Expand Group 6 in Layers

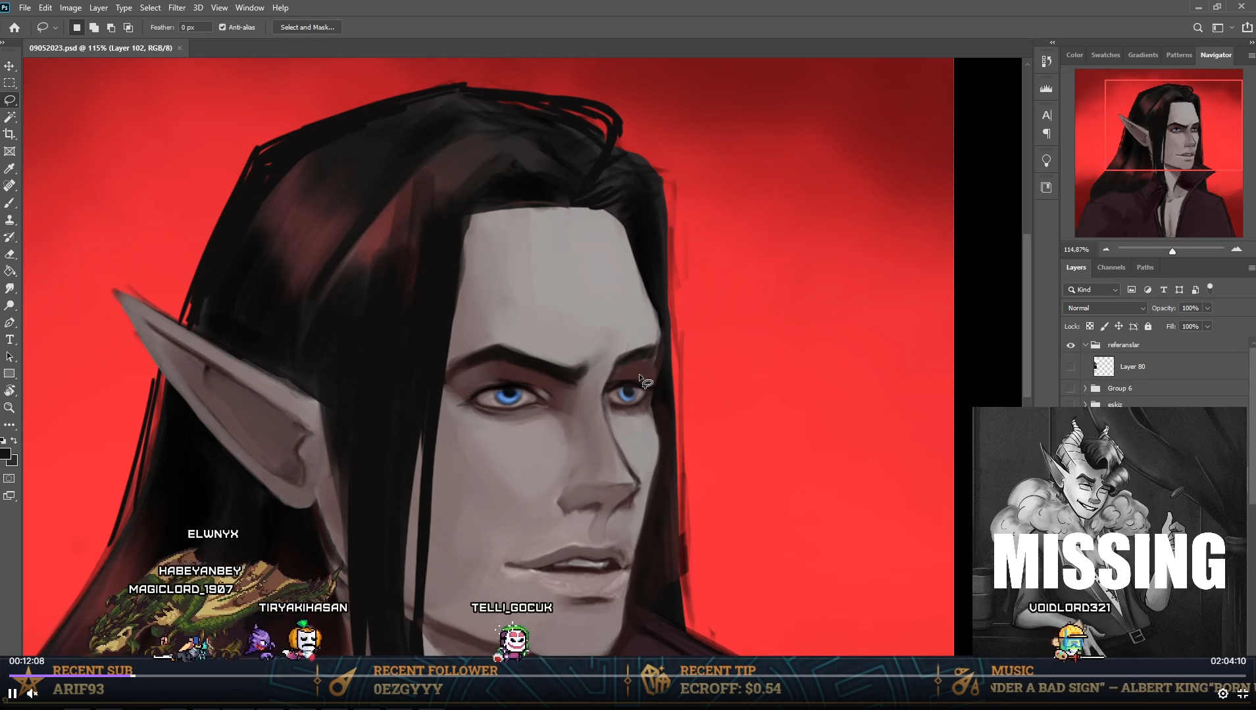pos(1085,389)
